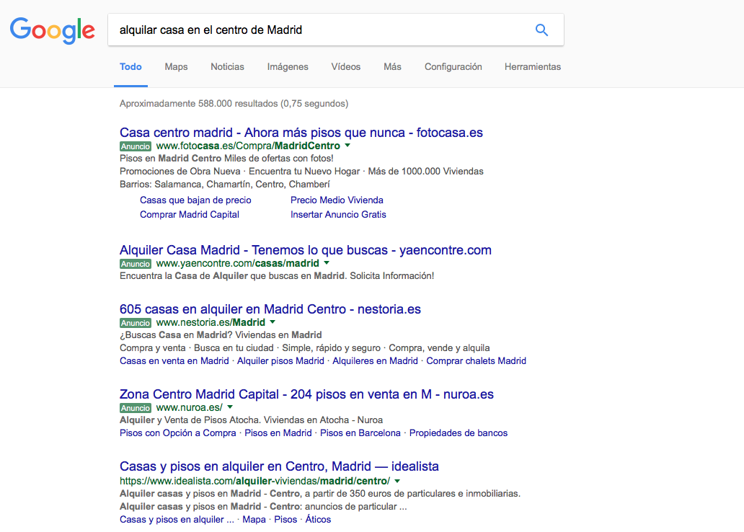Click 'a partir de 350 euros' snippet line
The height and width of the screenshot is (532, 744).
[x=320, y=494]
